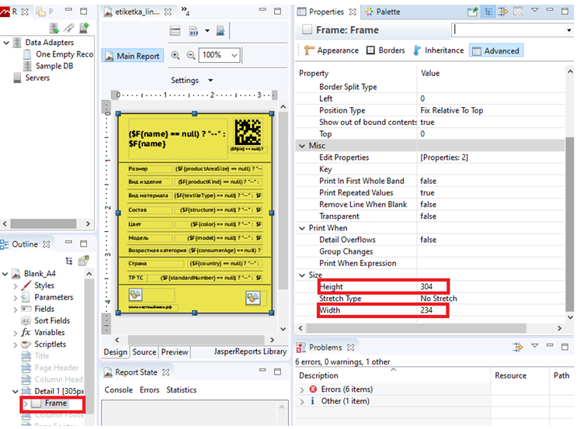
Task: Click the Position Type value Fix Relative To Top
Action: 452,110
